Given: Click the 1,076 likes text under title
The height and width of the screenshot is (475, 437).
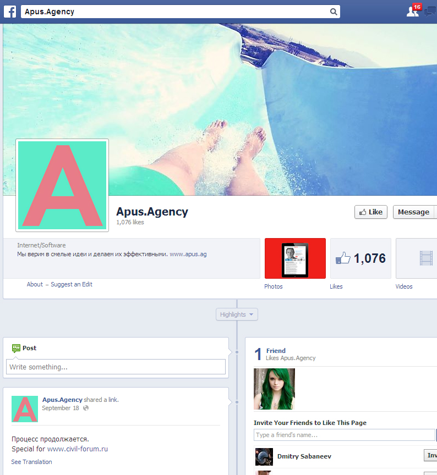Looking at the screenshot, I should click(130, 222).
